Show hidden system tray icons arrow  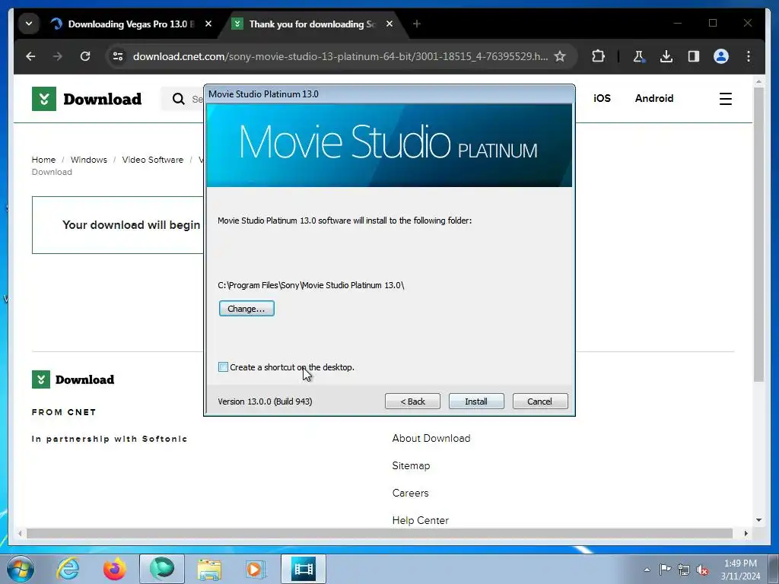pos(647,570)
